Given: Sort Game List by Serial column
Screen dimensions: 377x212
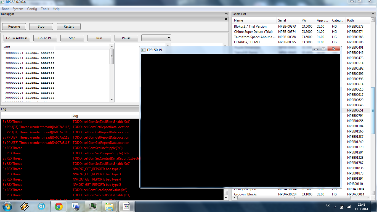Looking at the screenshot, I should (288, 20).
